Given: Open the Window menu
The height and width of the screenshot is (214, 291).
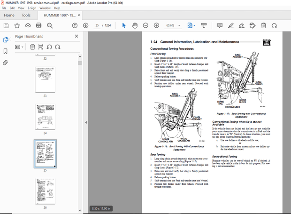Looking at the screenshot, I should 45,8.
